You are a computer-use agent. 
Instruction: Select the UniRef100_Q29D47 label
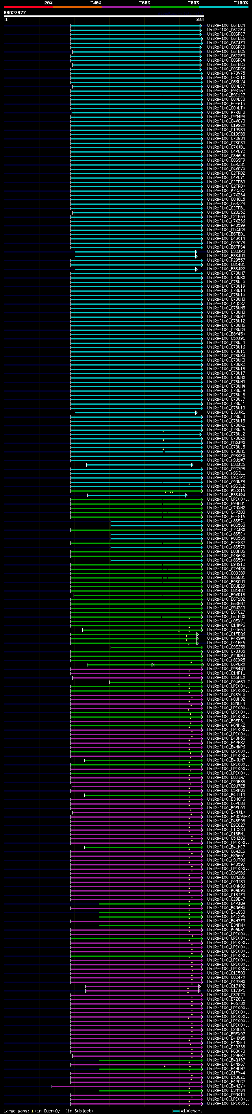[226, 899]
